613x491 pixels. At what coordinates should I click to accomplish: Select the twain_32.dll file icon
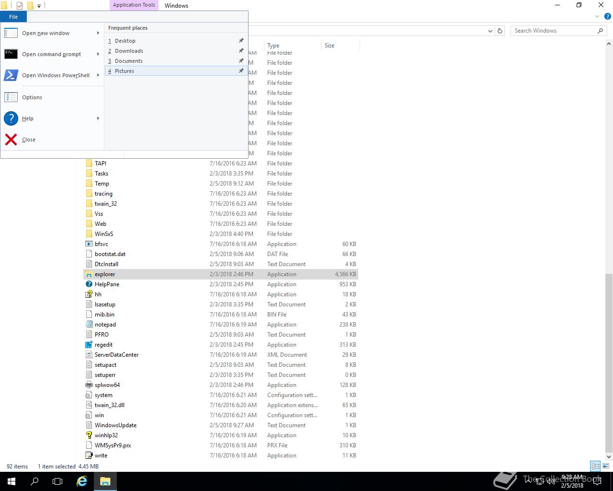point(89,405)
